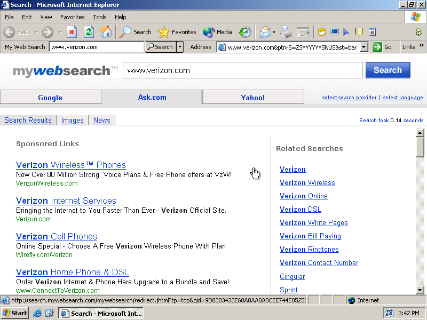
Task: Click the smiley face toolbar icon
Action: click(322, 32)
